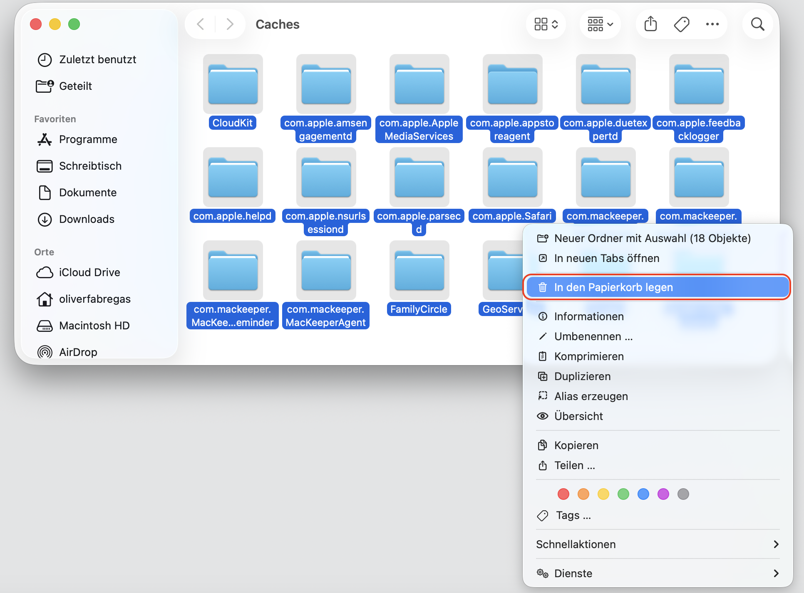Choose Teilen in context menu

[658, 465]
